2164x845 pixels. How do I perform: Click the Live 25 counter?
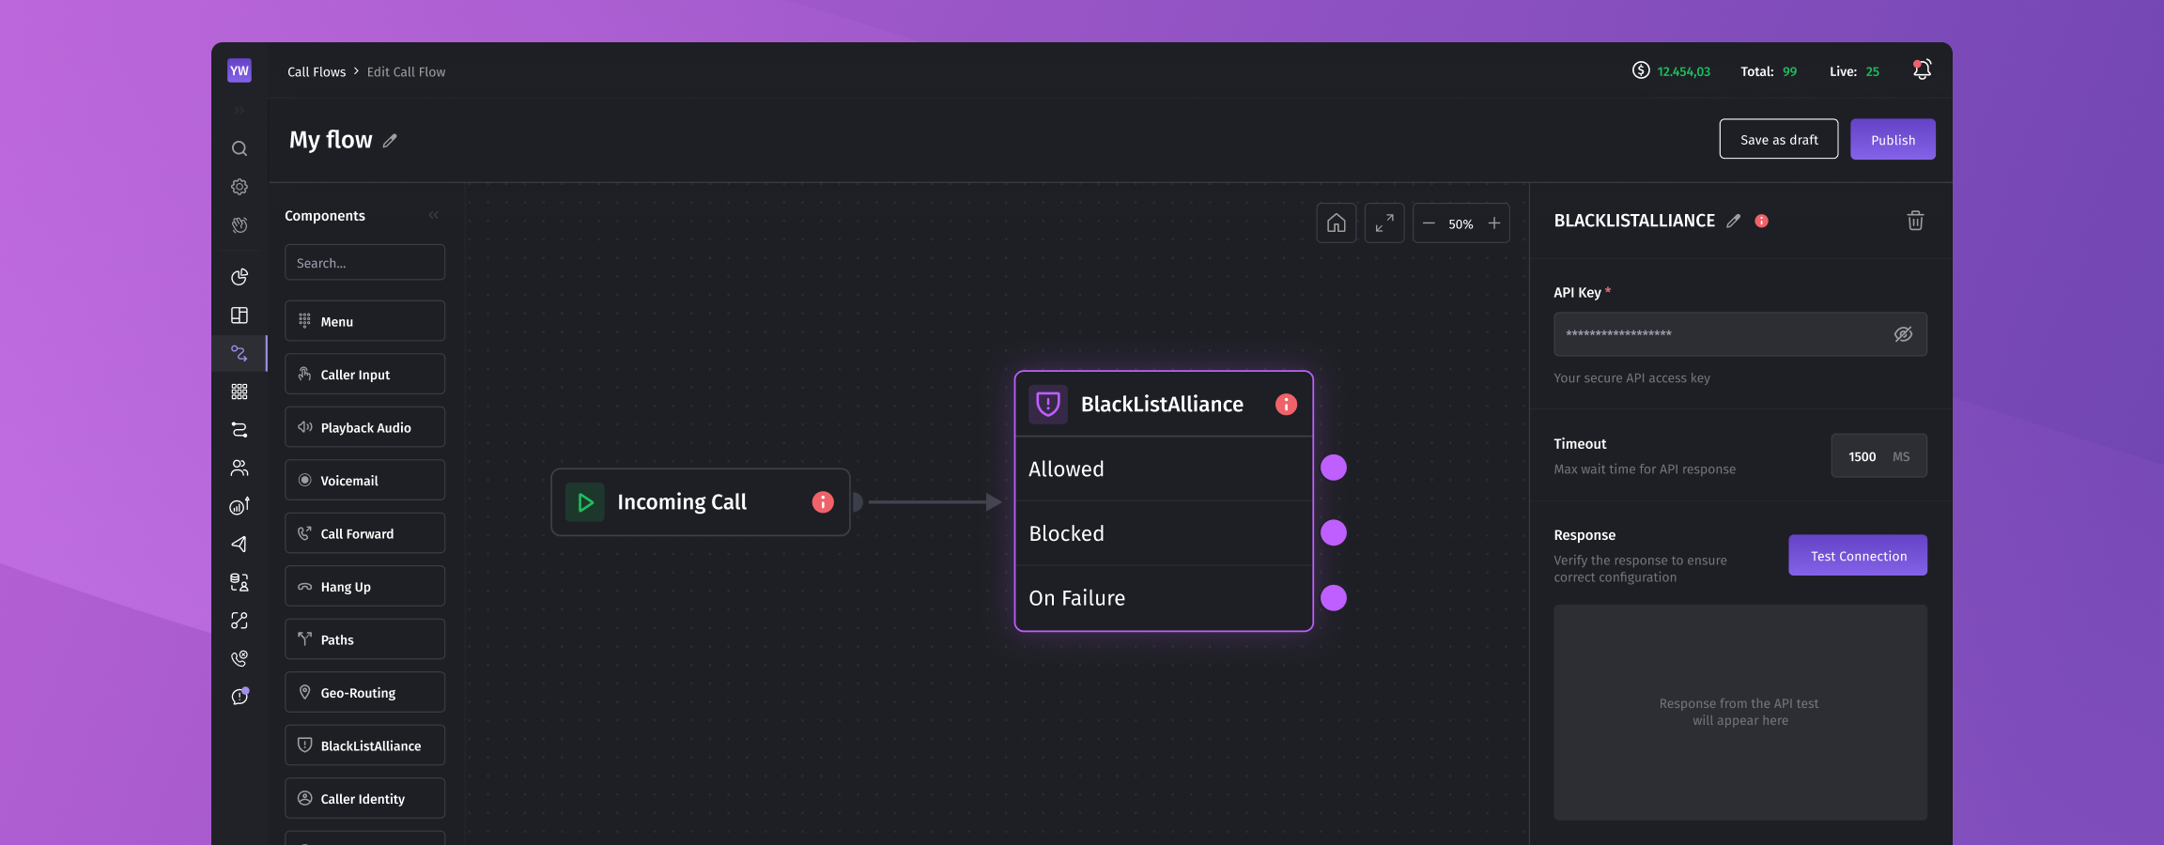[x=1854, y=71]
